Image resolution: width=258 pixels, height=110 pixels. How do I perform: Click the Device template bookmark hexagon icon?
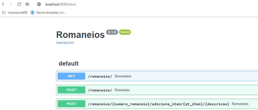click(32, 13)
